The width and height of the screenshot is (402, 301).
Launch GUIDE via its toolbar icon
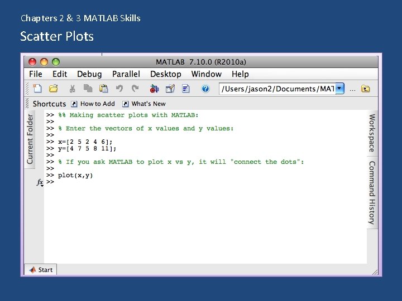170,89
